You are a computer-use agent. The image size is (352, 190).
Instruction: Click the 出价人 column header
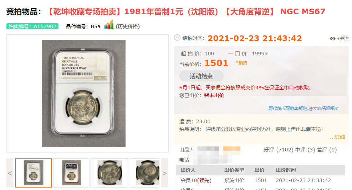188,170
